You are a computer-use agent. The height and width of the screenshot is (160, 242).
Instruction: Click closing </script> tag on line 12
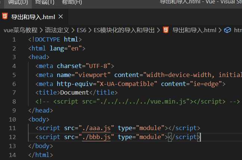tap(184, 137)
